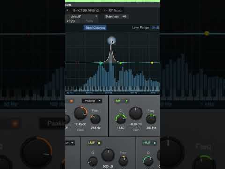Toggle the orange band enable button
Image resolution: width=225 pixels, height=169 pixels.
point(71,101)
